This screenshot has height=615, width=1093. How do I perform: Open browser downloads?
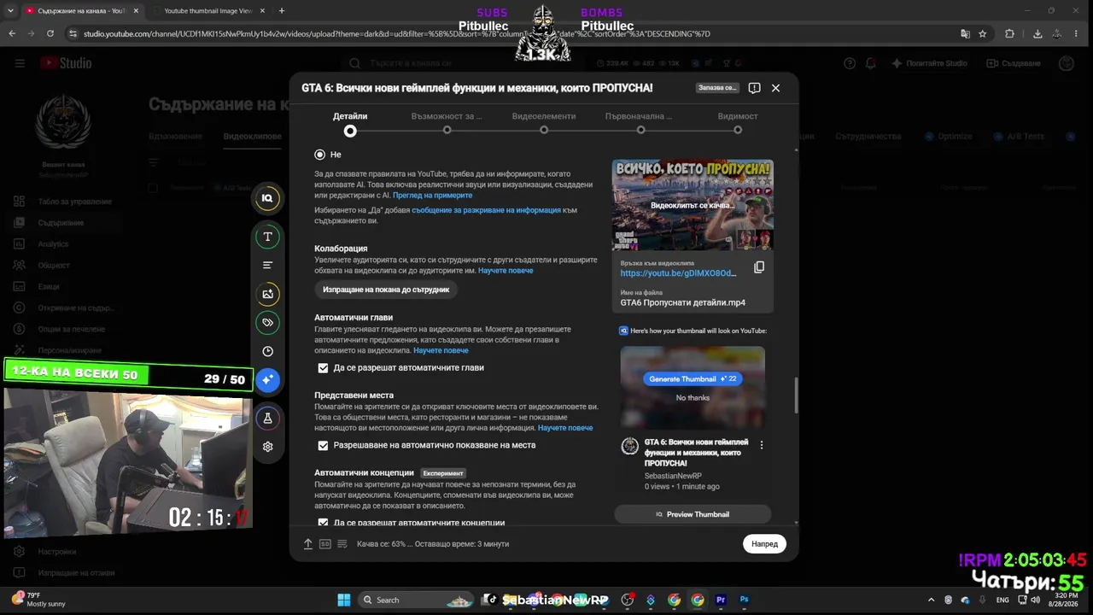(1037, 33)
